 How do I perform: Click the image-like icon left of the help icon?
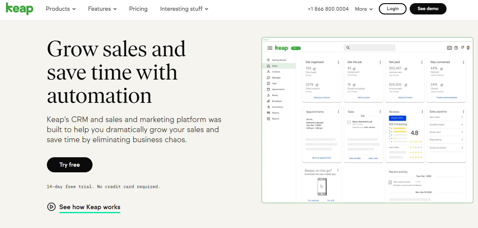(x=449, y=48)
